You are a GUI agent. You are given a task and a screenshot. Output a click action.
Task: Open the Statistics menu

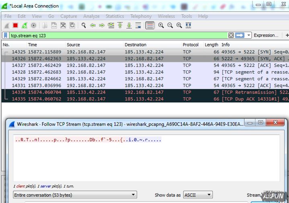tap(115, 16)
